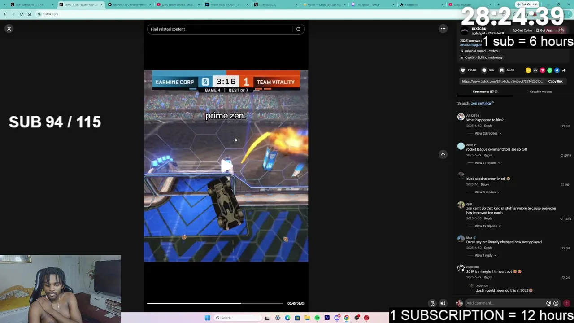This screenshot has width=574, height=323.
Task: Focus the Find related content field
Action: point(220,29)
